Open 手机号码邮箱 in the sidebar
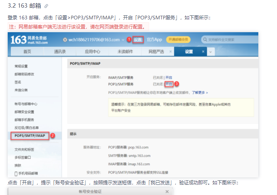277x195 pixels. click(28, 173)
